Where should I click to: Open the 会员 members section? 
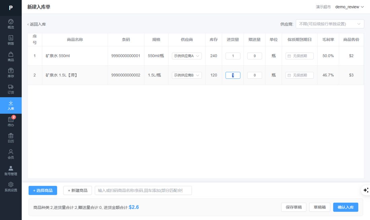point(11,154)
